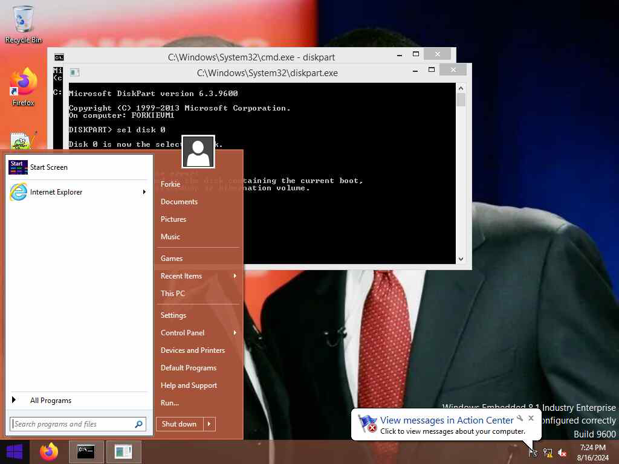619x464 pixels.
Task: Click the Windows Start button
Action: point(15,451)
